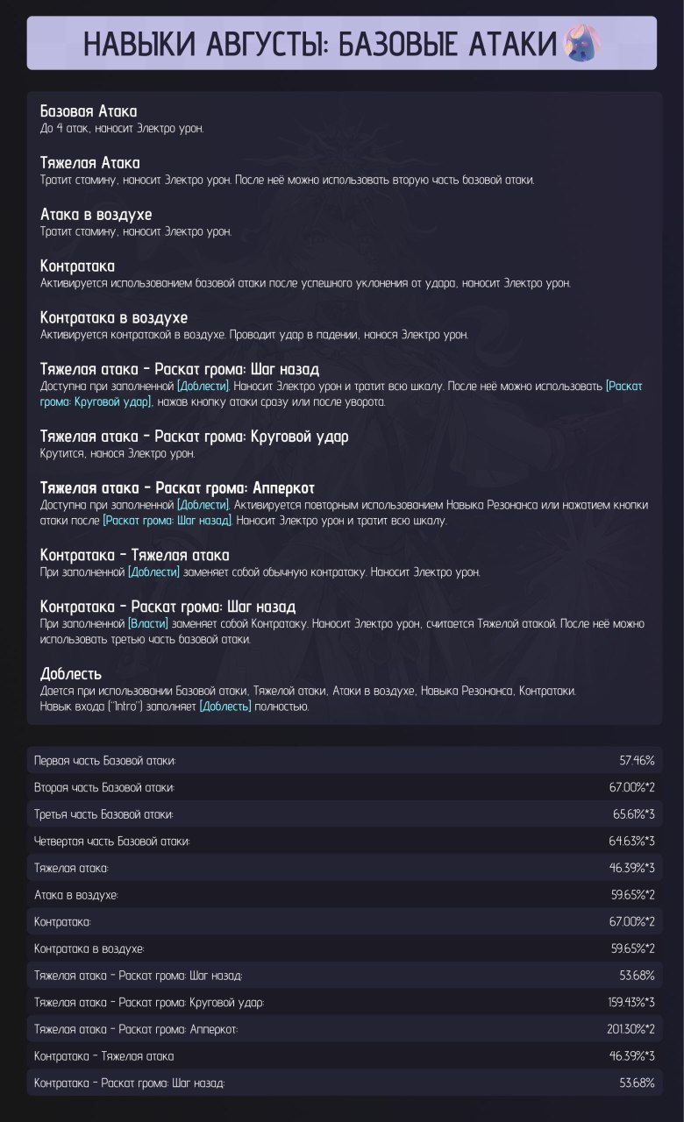Click the character avatar icon in the header
Screen dimensions: 684x1122
pyautogui.click(x=581, y=44)
